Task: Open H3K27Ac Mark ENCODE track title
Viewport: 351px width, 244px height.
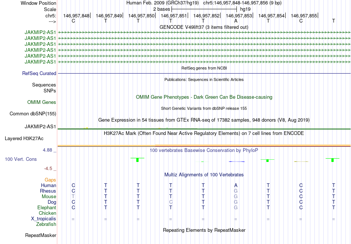Action: coord(204,133)
